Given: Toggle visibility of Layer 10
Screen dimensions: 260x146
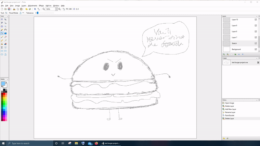Looking at the screenshot, I should pos(256,19).
